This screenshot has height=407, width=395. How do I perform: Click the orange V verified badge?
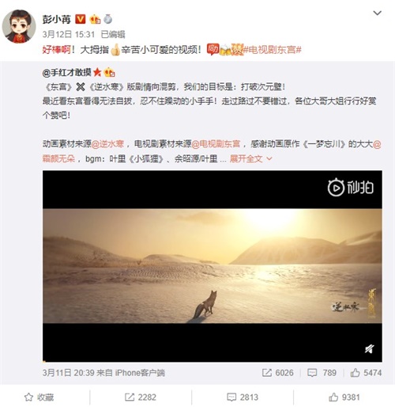pyautogui.click(x=80, y=19)
